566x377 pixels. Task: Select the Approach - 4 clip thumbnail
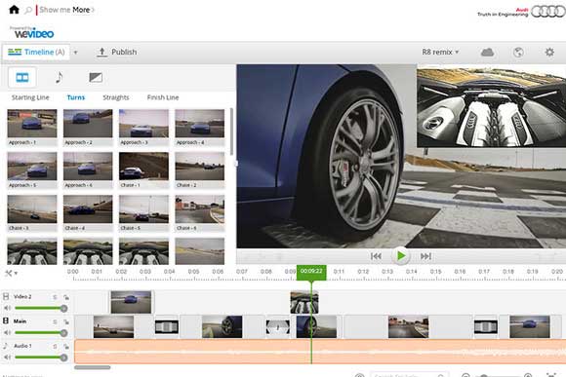click(200, 124)
